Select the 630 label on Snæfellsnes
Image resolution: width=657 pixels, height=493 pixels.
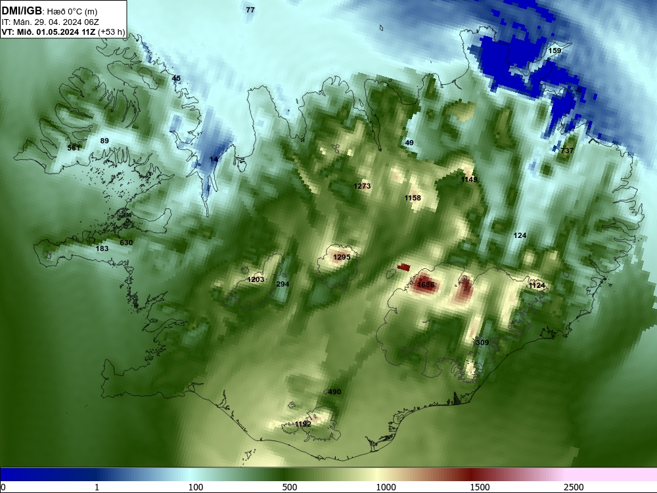126,243
